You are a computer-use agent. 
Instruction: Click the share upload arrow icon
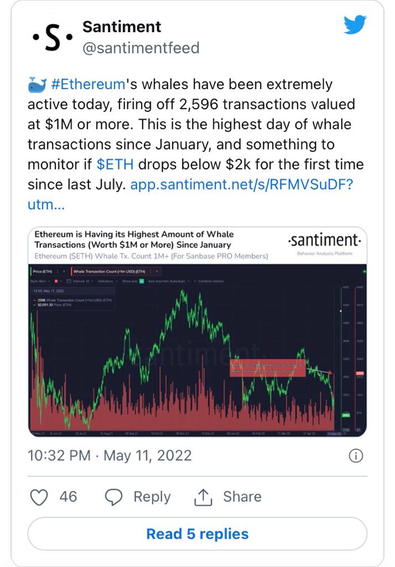tap(204, 497)
